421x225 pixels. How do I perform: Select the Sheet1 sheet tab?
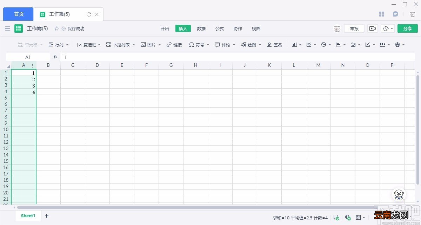coord(28,216)
